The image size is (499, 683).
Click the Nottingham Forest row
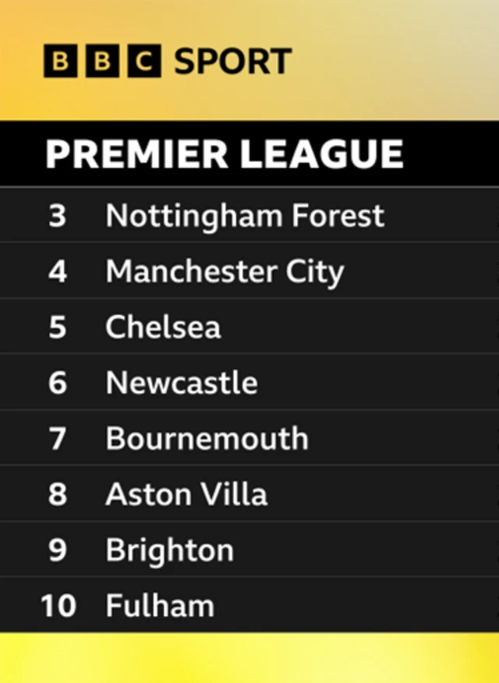[249, 214]
